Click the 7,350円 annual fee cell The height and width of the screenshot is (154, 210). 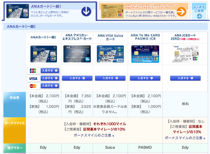(x=77, y=104)
